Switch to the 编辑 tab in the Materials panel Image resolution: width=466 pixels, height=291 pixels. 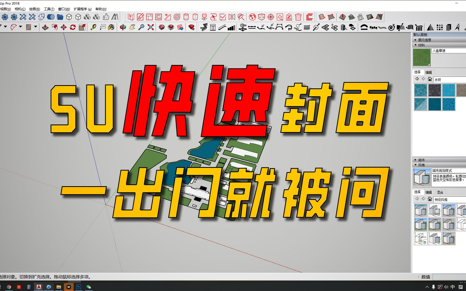tap(429, 72)
